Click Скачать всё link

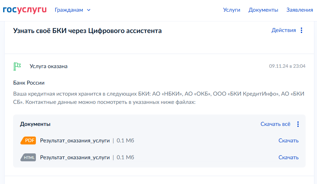[275, 124]
